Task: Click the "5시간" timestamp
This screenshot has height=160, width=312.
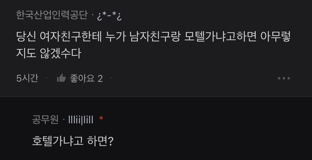Action: [27, 78]
